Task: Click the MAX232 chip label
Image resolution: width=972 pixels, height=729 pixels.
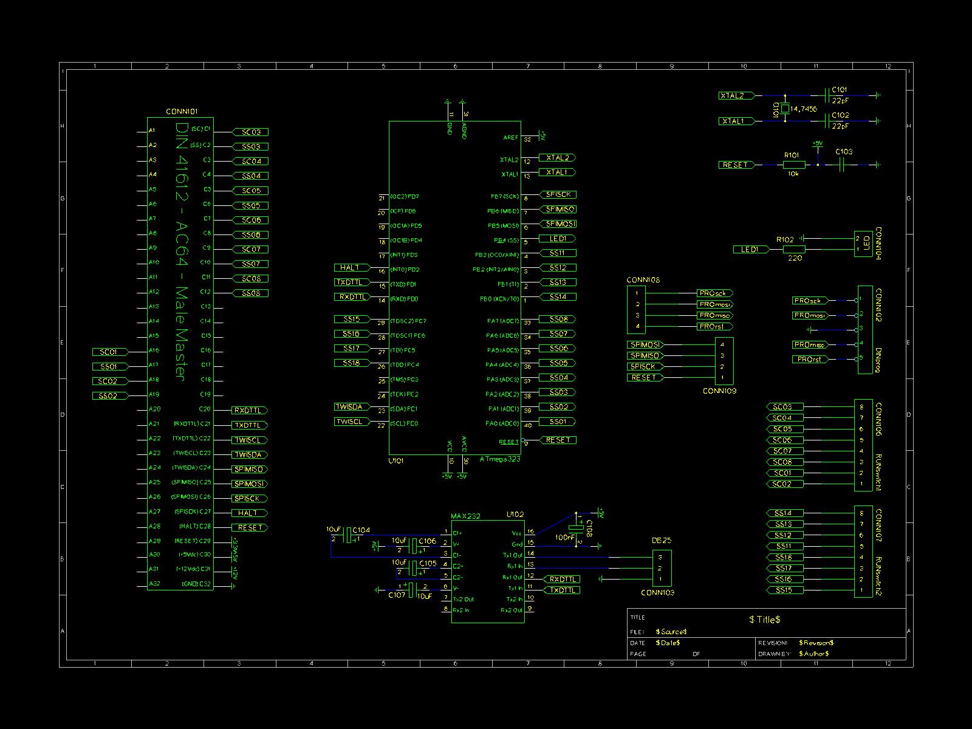Action: 465,516
